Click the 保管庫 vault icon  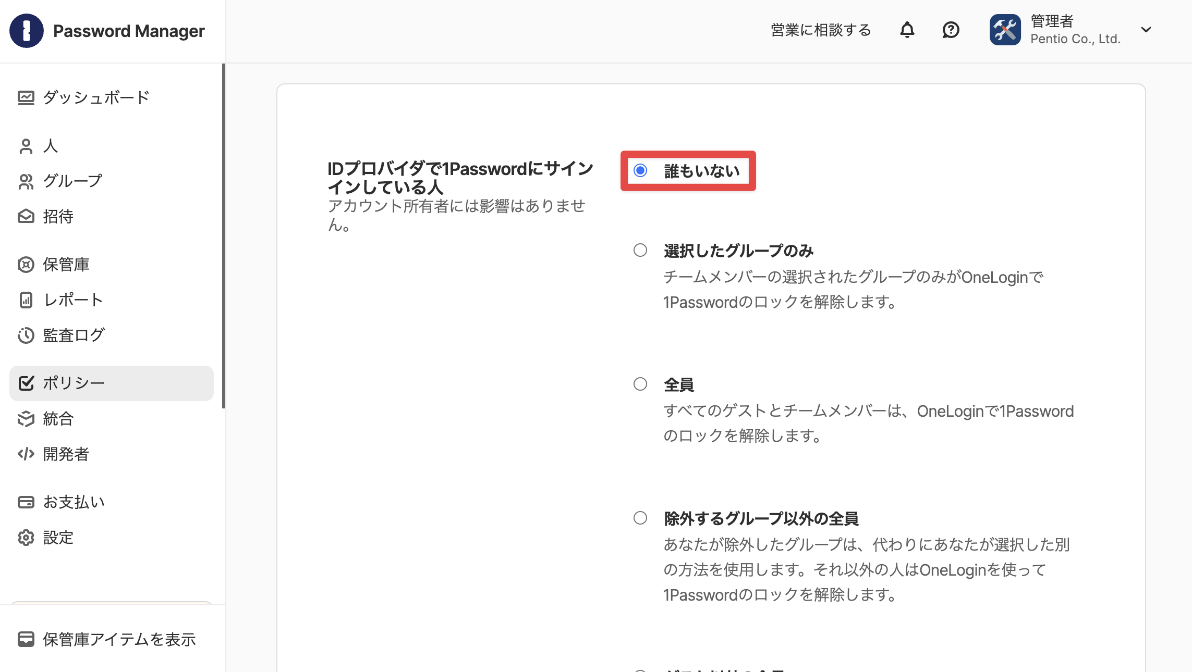pos(26,265)
